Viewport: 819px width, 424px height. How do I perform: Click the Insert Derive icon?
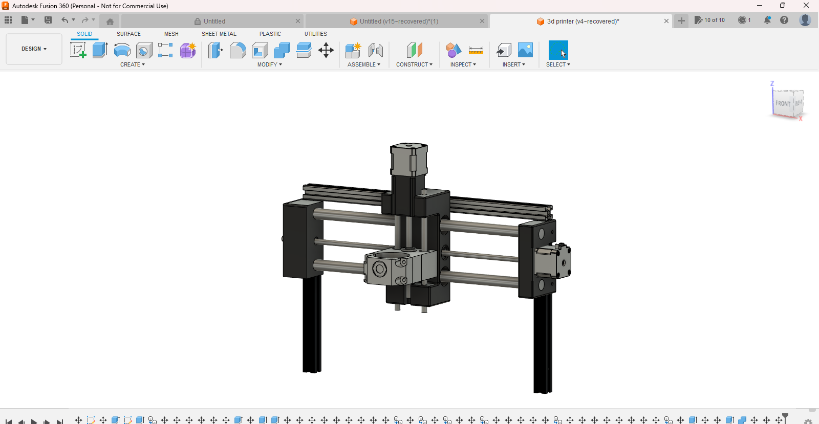[504, 50]
